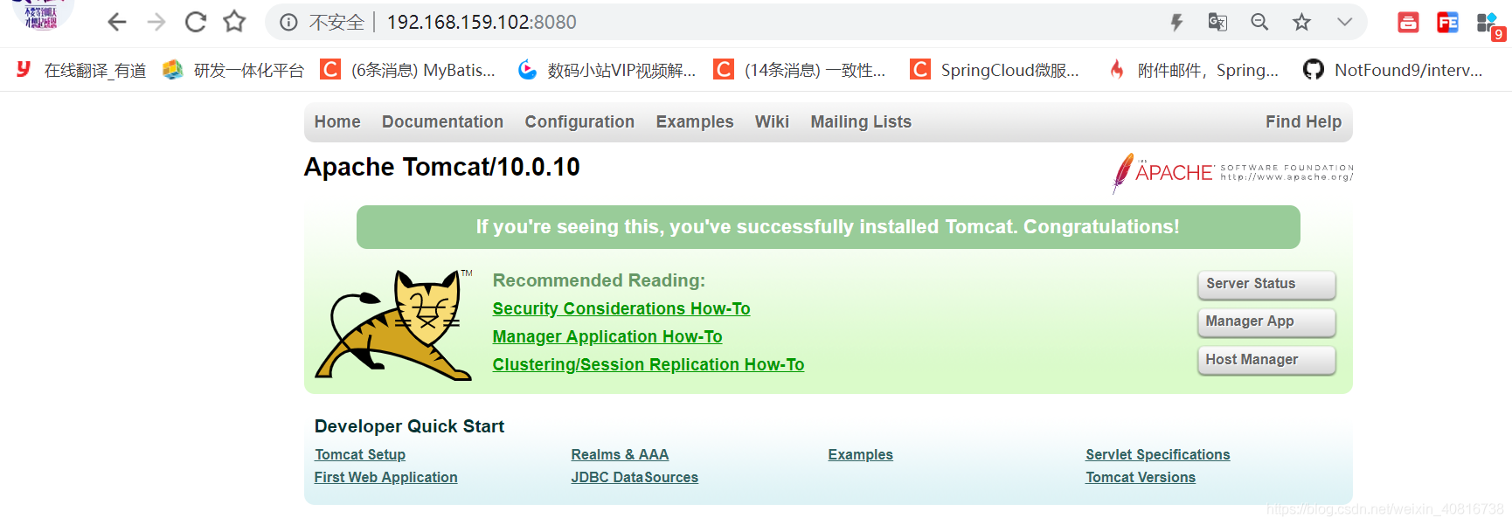Click the address bar URL 192.168.159.102:8080

(482, 22)
